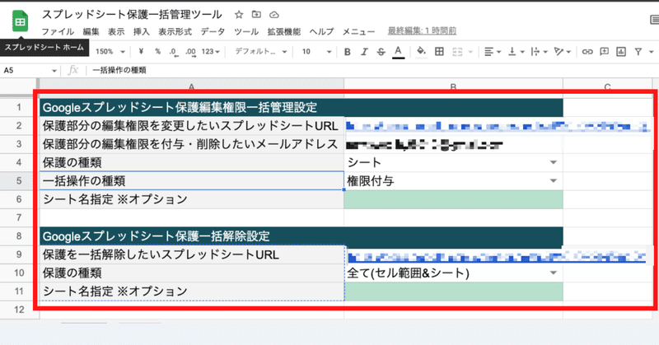659x345 pixels.
Task: Insert a chart from the toolbar
Action: coord(621,52)
